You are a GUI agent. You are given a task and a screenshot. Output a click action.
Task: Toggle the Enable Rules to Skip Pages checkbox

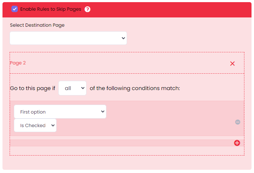pyautogui.click(x=15, y=9)
